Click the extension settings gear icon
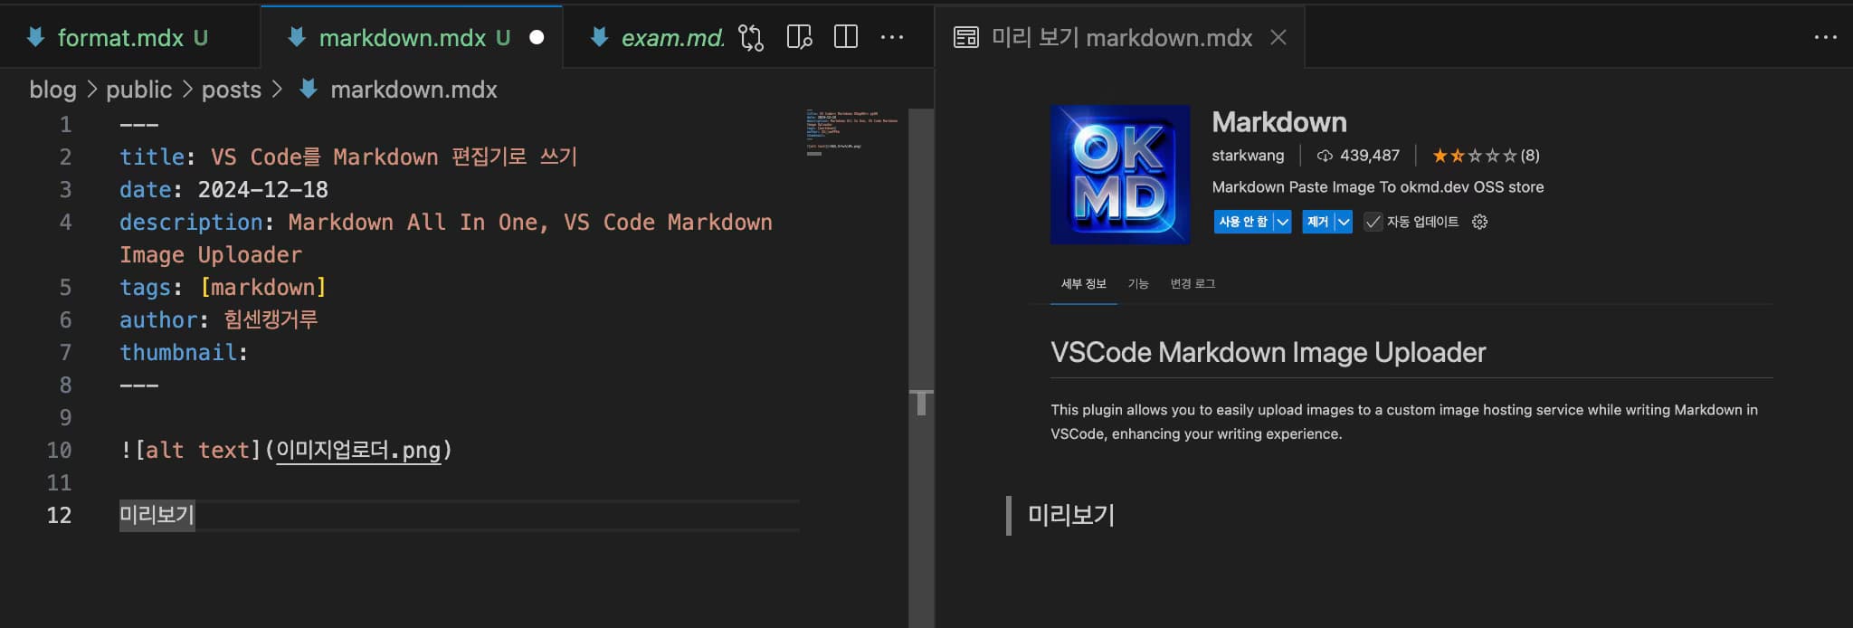The height and width of the screenshot is (628, 1853). click(1479, 222)
